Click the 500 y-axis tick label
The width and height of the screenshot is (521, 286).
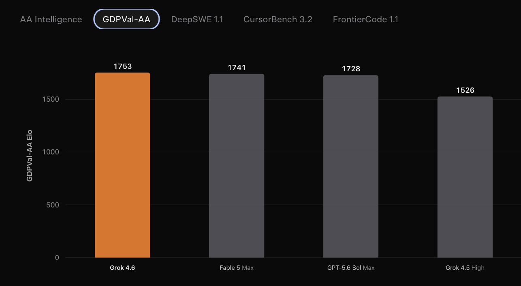click(52, 205)
